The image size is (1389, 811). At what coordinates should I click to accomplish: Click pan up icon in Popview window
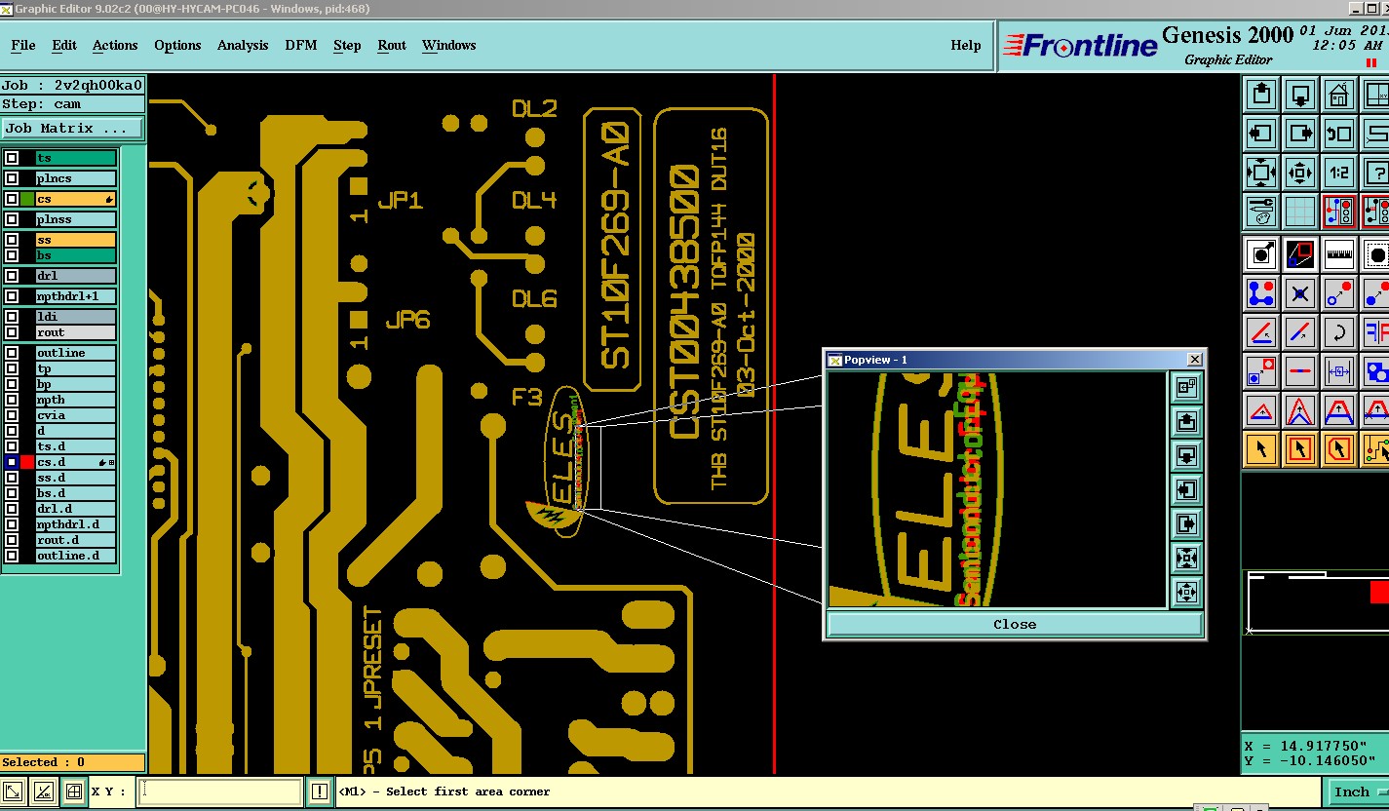1186,422
